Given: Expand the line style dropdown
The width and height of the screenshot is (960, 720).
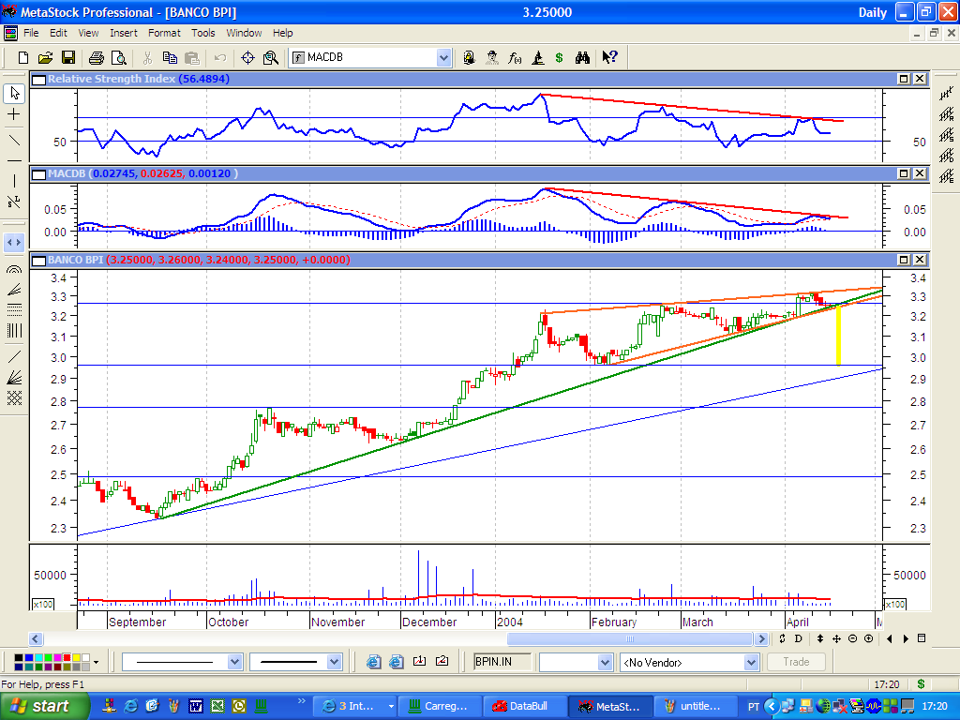Looking at the screenshot, I should click(234, 662).
